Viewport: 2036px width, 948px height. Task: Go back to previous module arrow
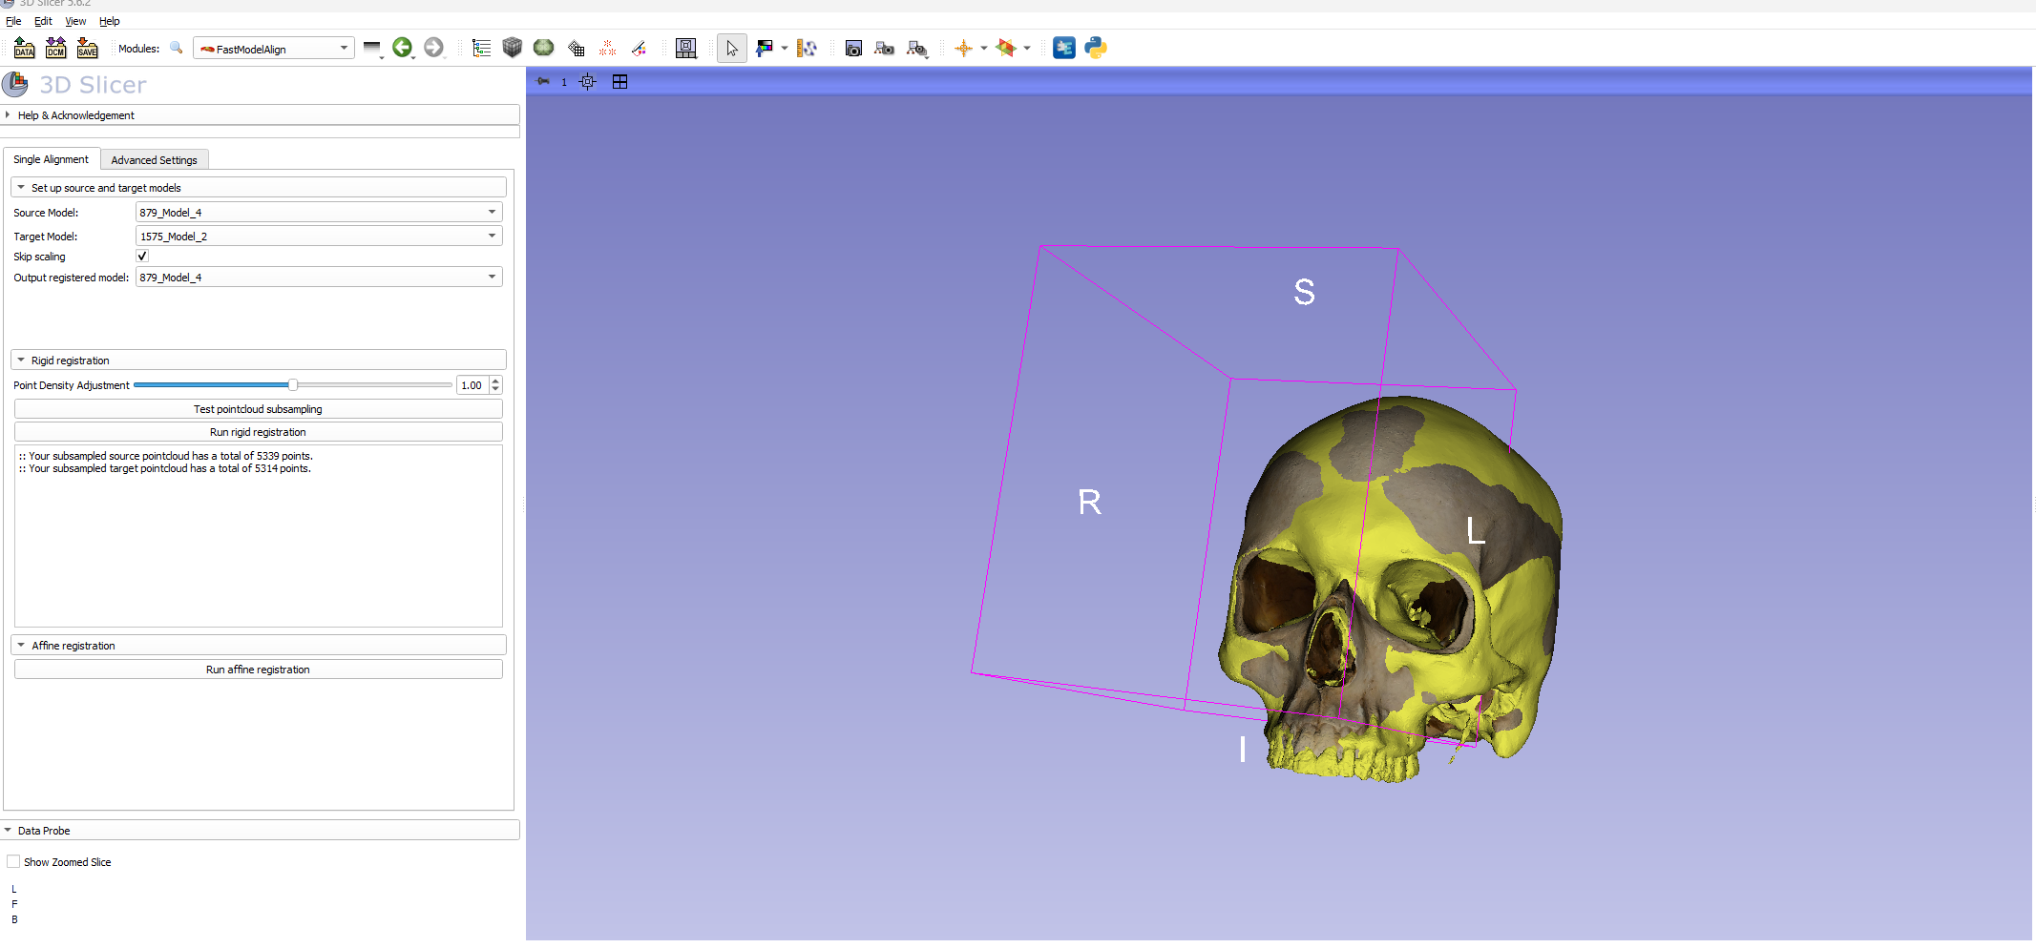click(x=402, y=48)
